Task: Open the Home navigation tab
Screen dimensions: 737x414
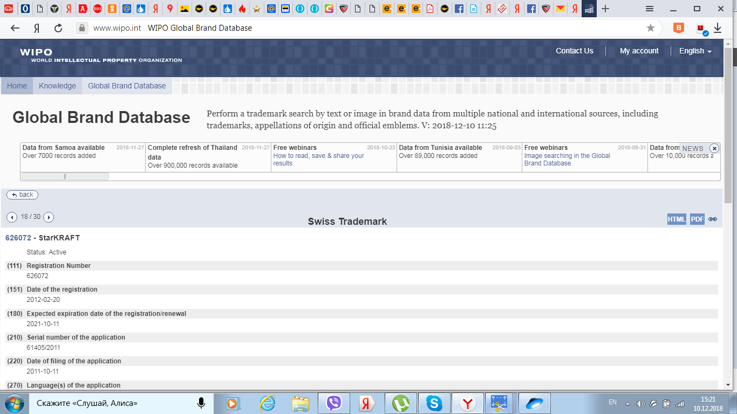Action: (x=17, y=86)
